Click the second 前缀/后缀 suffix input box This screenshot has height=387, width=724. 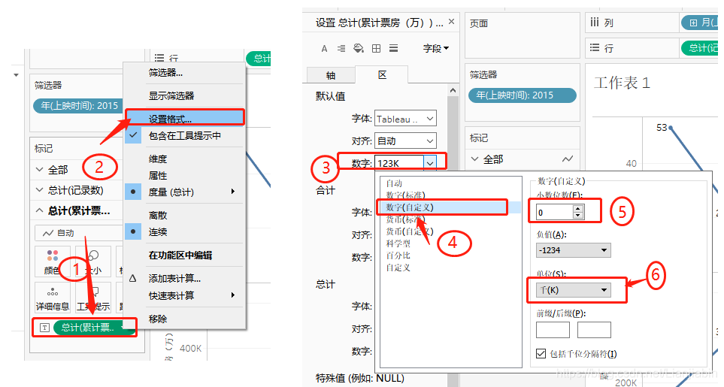coord(594,329)
